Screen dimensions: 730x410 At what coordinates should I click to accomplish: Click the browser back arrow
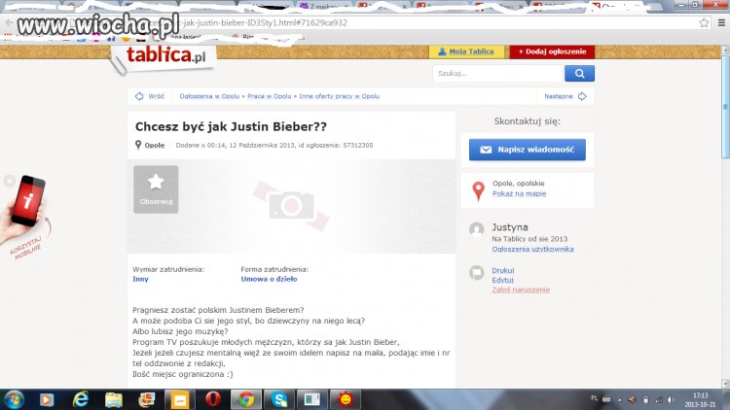tap(9, 22)
